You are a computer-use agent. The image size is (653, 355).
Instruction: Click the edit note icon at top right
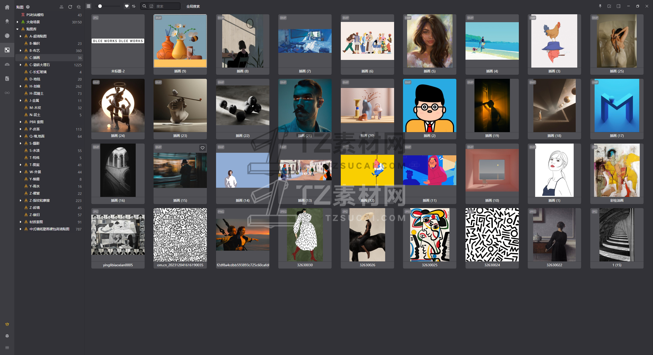coord(609,6)
